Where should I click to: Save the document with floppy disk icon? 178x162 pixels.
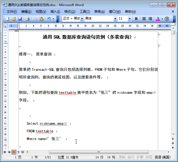(x=20, y=19)
